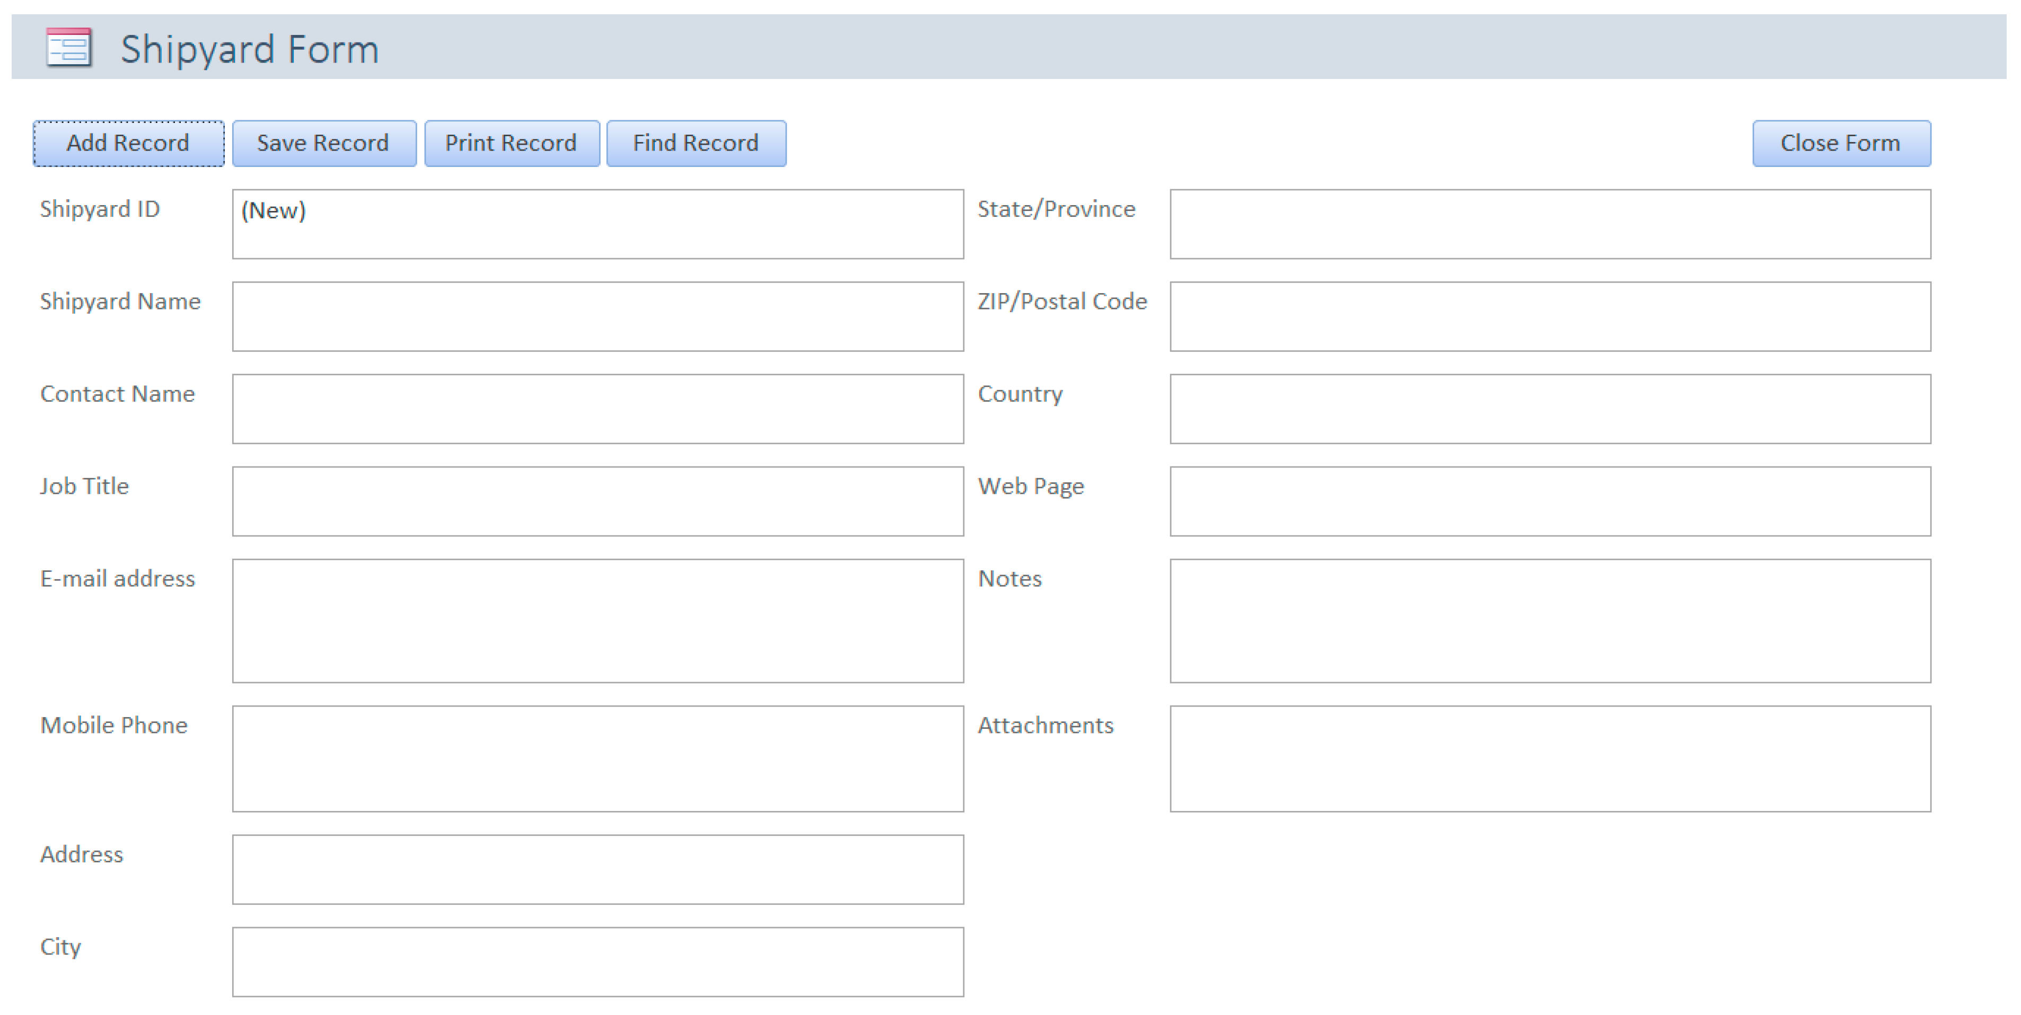Click the Job Title text field
The width and height of the screenshot is (2021, 1015).
pyautogui.click(x=597, y=501)
